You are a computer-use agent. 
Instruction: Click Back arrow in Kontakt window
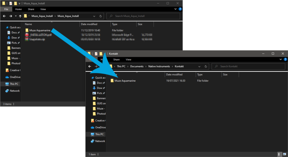click(x=90, y=66)
